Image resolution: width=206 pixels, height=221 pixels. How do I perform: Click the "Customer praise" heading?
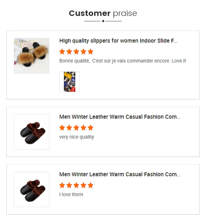103,13
